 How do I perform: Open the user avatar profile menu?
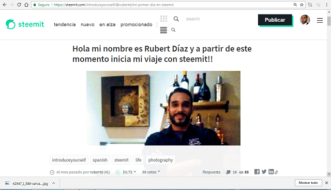(x=305, y=20)
